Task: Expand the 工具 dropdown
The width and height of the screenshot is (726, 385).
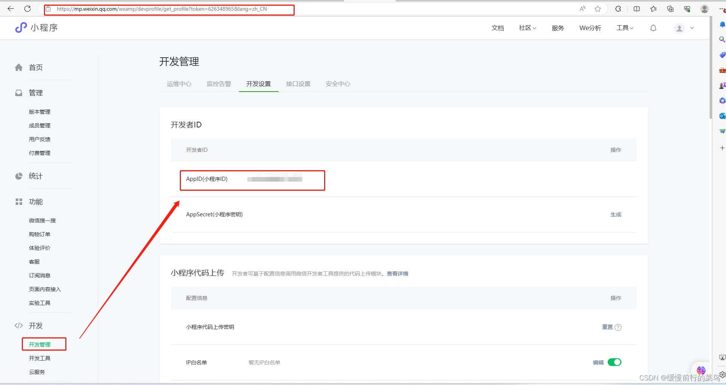Action: point(625,28)
